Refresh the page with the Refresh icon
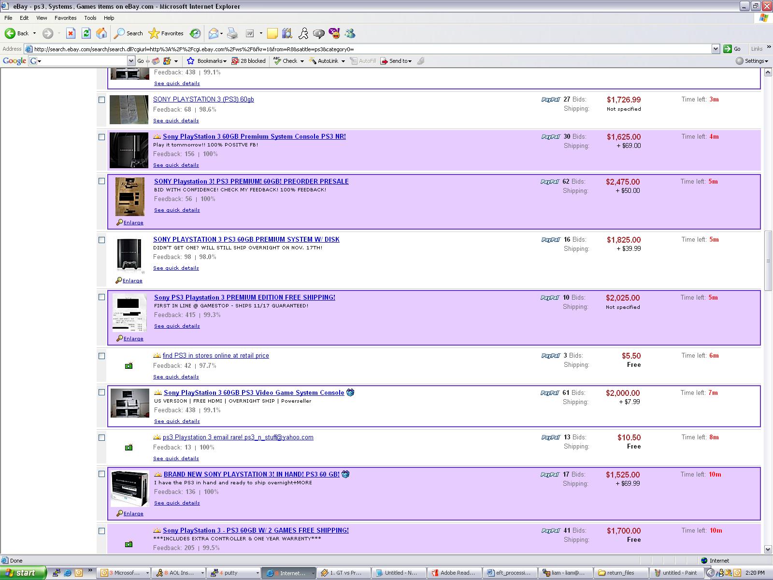Viewport: 773px width, 580px height. [86, 33]
